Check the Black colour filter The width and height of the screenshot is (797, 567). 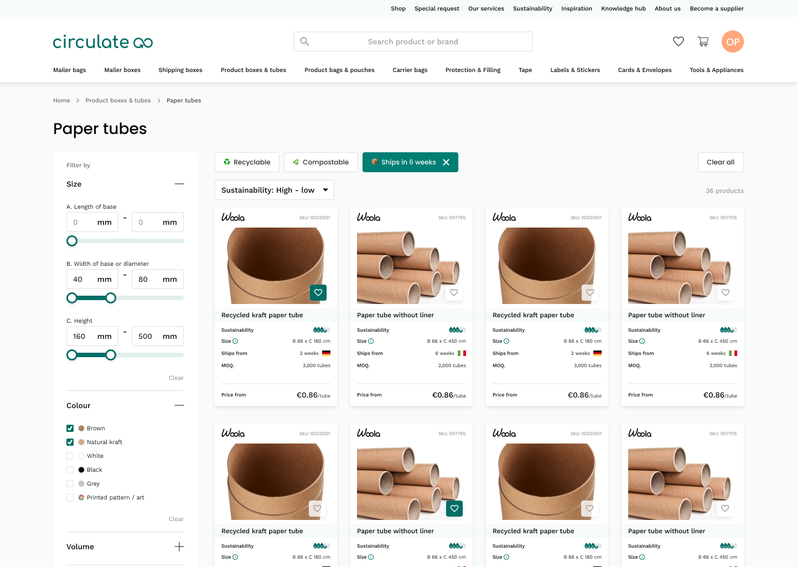[x=70, y=470]
